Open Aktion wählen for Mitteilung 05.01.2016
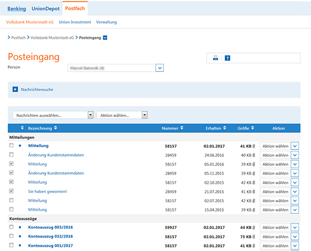This screenshot has width=311, height=251. pos(279,164)
